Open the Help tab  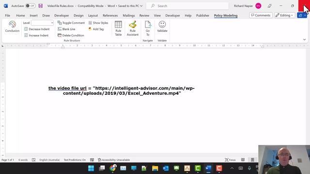[188, 15]
